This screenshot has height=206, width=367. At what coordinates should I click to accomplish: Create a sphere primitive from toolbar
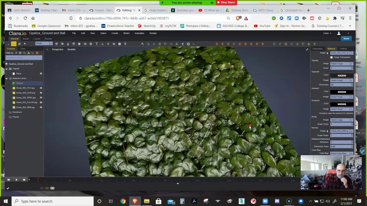pos(62,44)
